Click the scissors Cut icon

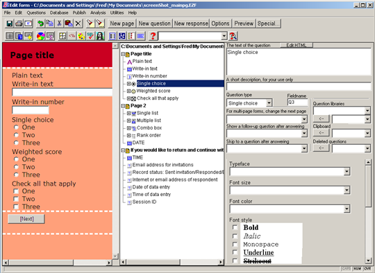(x=59, y=24)
